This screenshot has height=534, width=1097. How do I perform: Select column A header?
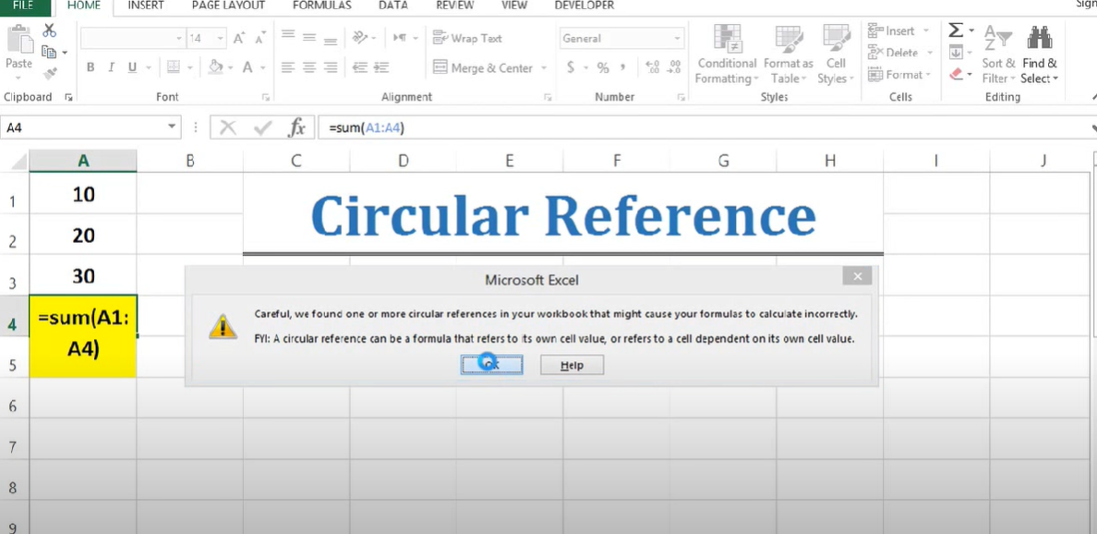[83, 161]
